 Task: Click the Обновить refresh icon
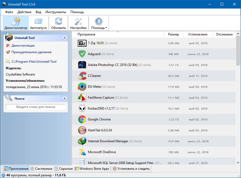tap(58, 21)
